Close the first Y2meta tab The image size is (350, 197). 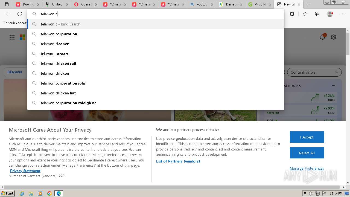(x=125, y=4)
